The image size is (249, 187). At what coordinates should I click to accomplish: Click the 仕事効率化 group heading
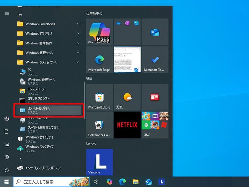tap(94, 13)
